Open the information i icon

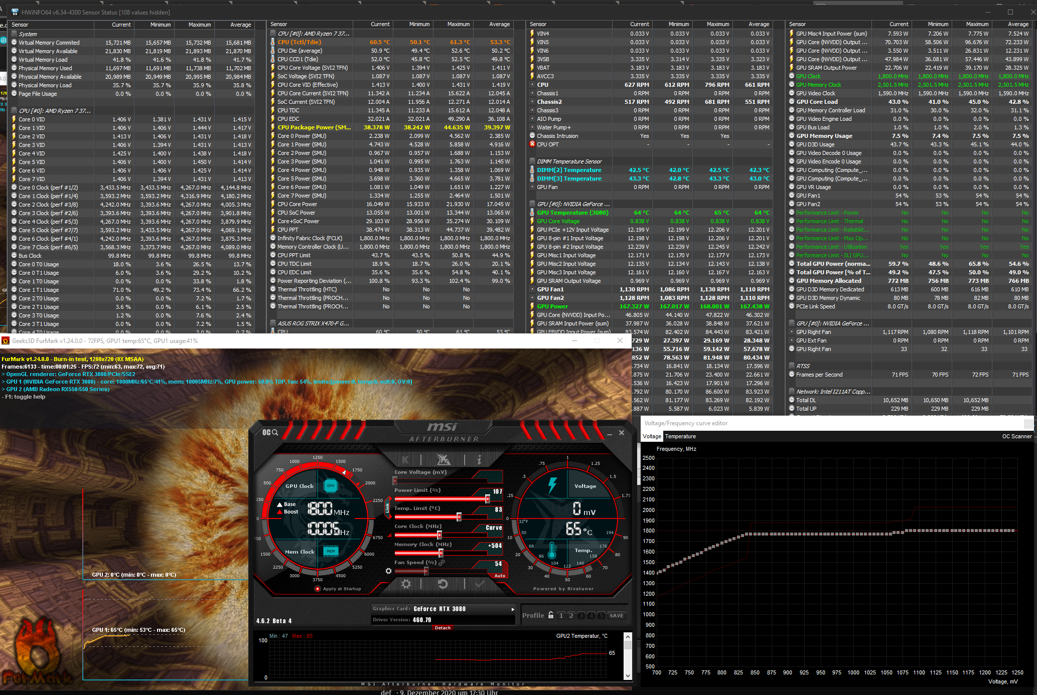click(479, 459)
